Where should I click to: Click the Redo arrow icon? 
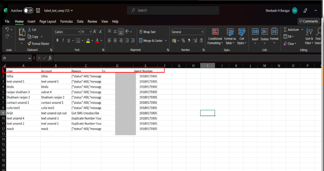(x=7, y=37)
